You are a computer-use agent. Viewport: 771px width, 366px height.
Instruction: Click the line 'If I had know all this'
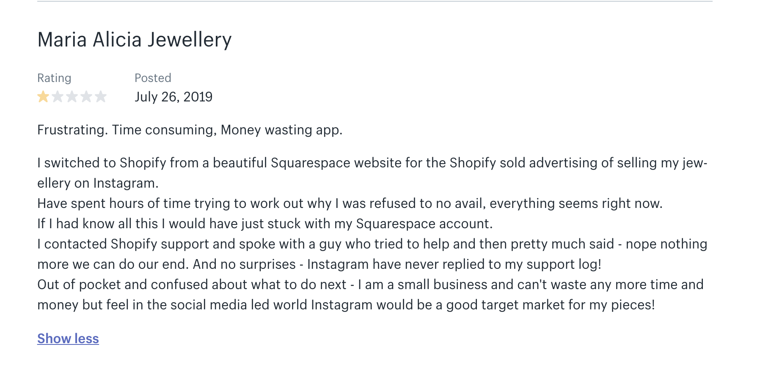tap(265, 224)
